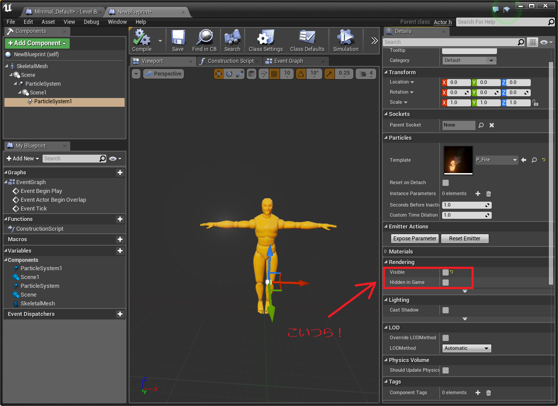Viewport: 558px width, 406px height.
Task: Click Find in CB icon
Action: coord(204,38)
